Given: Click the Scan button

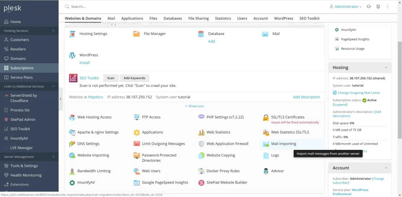Looking at the screenshot, I should 111,78.
